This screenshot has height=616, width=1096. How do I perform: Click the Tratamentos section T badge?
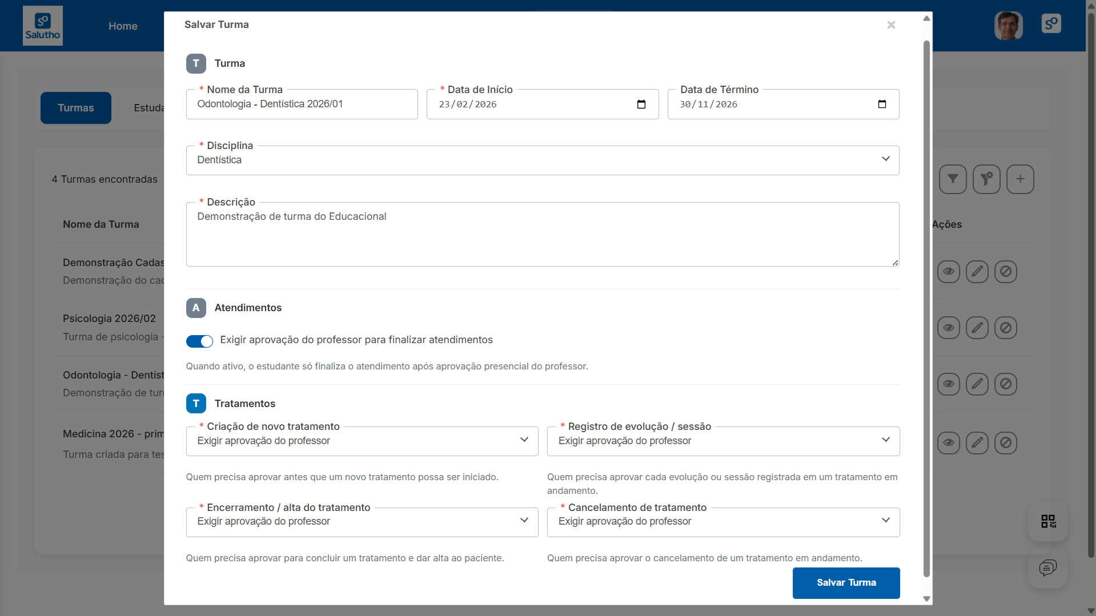[196, 404]
